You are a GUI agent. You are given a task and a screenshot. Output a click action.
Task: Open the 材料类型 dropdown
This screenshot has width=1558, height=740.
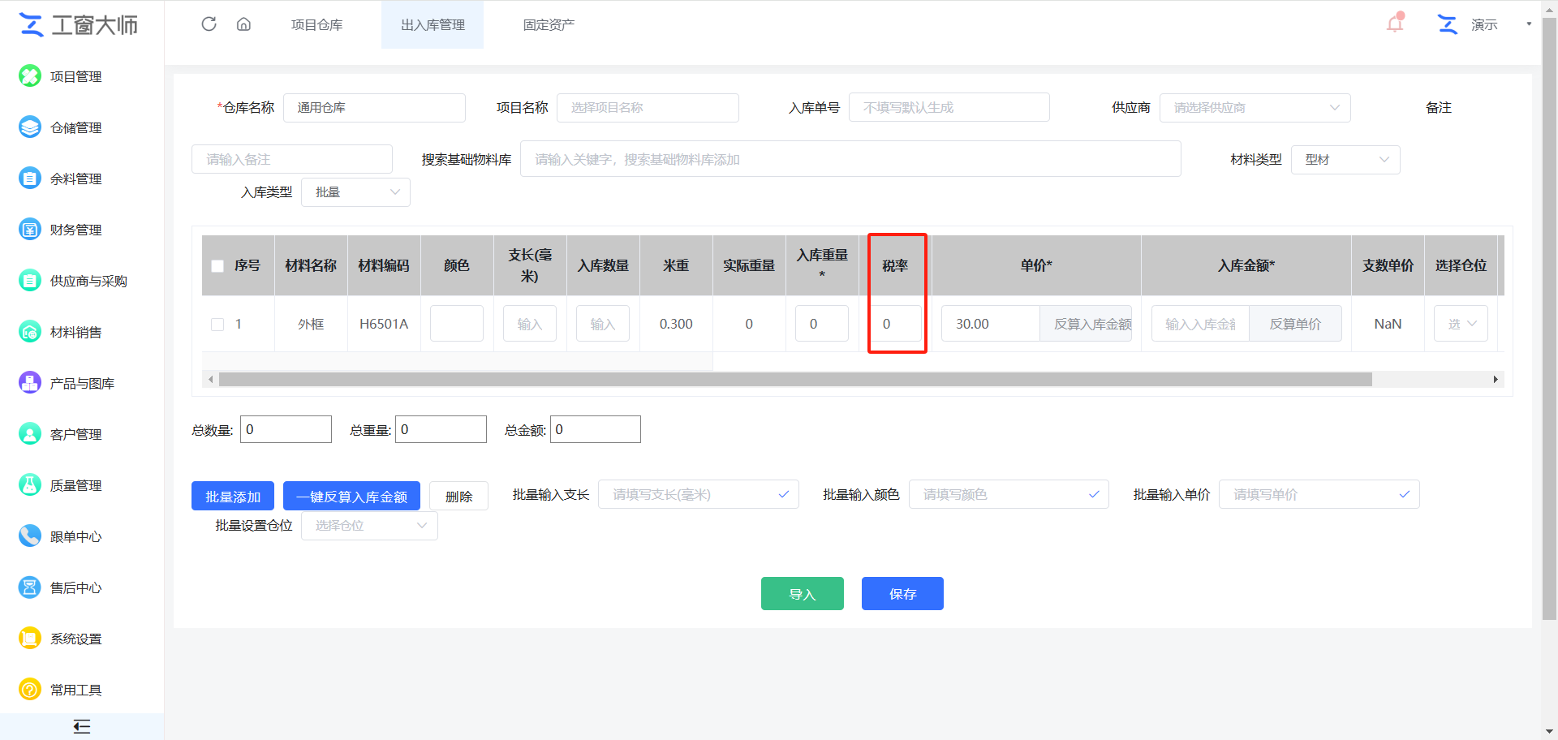[1345, 160]
